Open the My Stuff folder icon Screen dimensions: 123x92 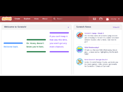click(x=101, y=19)
